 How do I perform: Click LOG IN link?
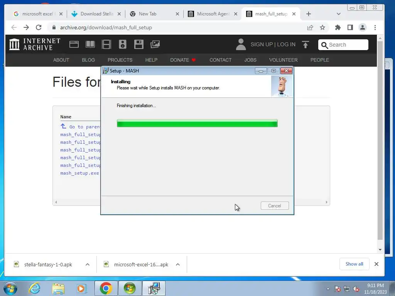(x=286, y=44)
